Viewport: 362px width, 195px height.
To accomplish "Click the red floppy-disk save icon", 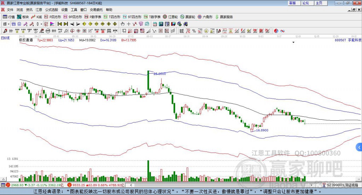I will tap(173, 24).
